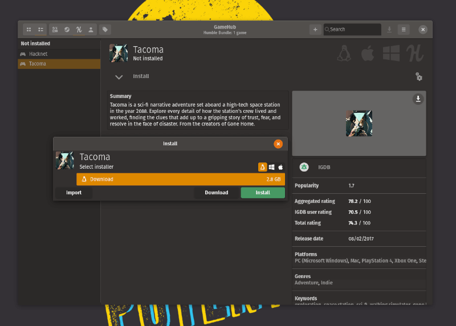This screenshot has width=456, height=326.
Task: Filter library by Steam source
Action: click(x=67, y=29)
